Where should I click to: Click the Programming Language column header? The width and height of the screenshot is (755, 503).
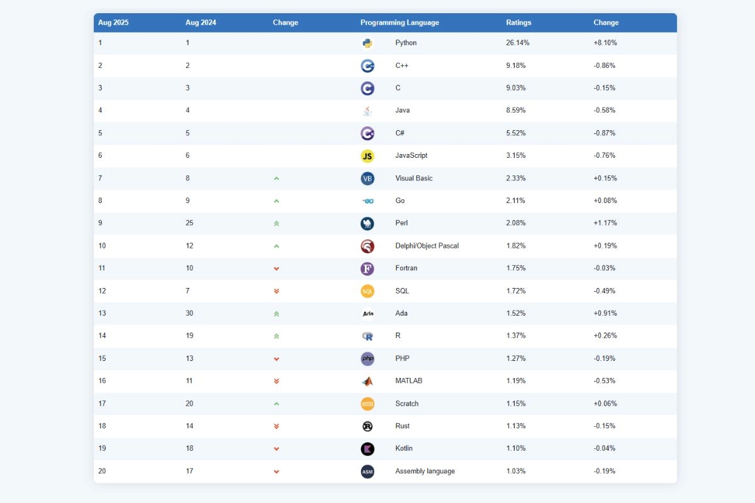[x=400, y=23]
